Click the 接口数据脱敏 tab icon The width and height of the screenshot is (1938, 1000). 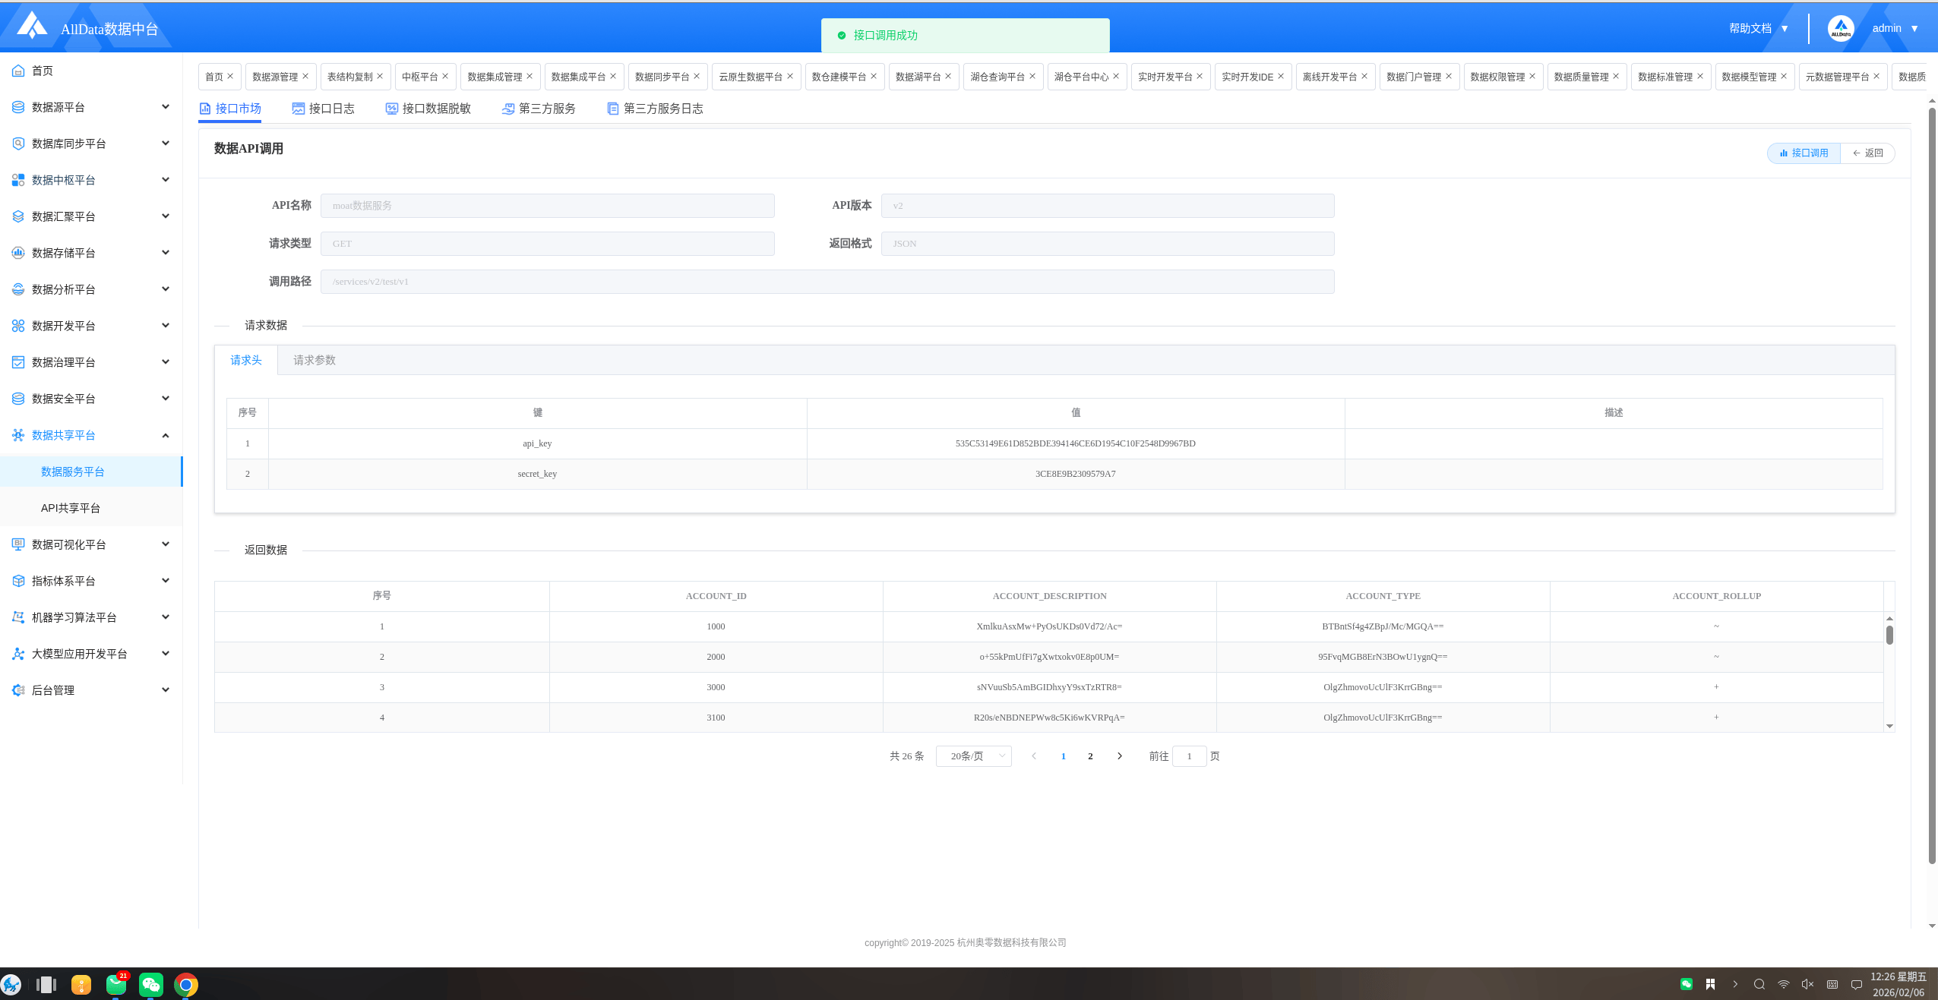(392, 109)
